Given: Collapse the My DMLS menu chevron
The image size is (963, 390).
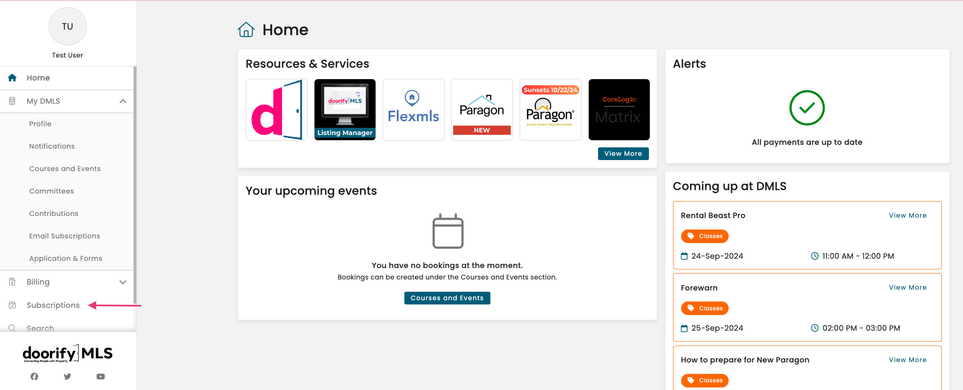Looking at the screenshot, I should (123, 101).
